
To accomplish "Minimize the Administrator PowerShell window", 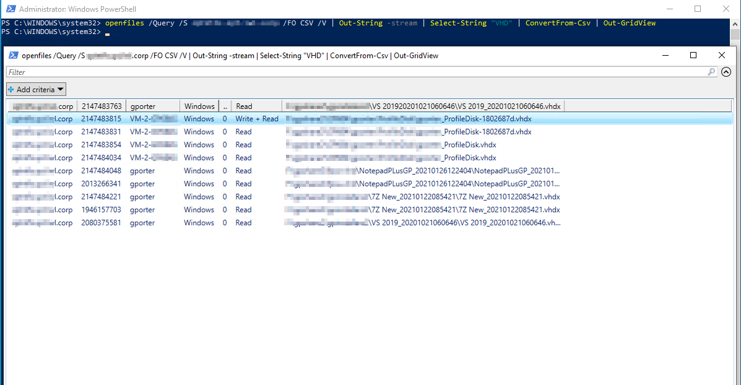I will [669, 9].
